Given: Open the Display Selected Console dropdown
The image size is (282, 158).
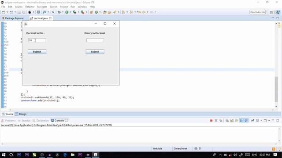Looking at the screenshot, I should (261, 121).
